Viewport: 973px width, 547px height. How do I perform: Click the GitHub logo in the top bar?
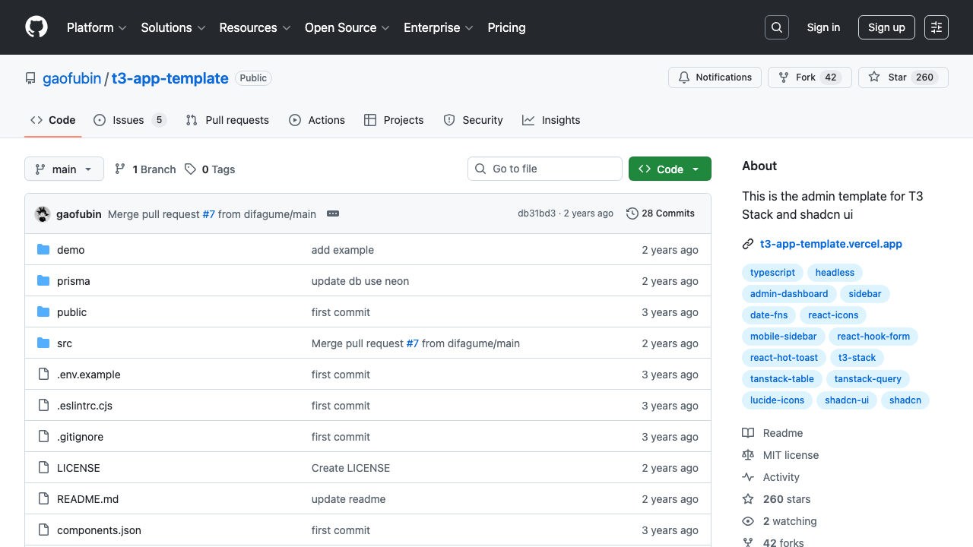coord(36,27)
